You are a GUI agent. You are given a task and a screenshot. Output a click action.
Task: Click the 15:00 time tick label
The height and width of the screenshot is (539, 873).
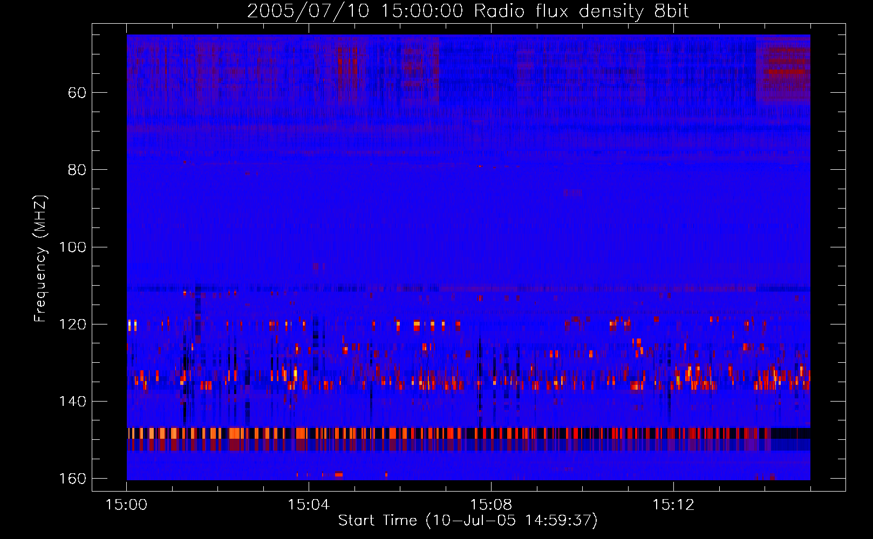click(x=126, y=505)
